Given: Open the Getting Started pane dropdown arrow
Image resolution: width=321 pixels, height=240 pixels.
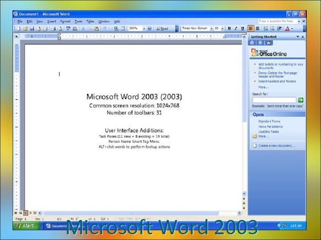Looking at the screenshot, I should (298, 37).
